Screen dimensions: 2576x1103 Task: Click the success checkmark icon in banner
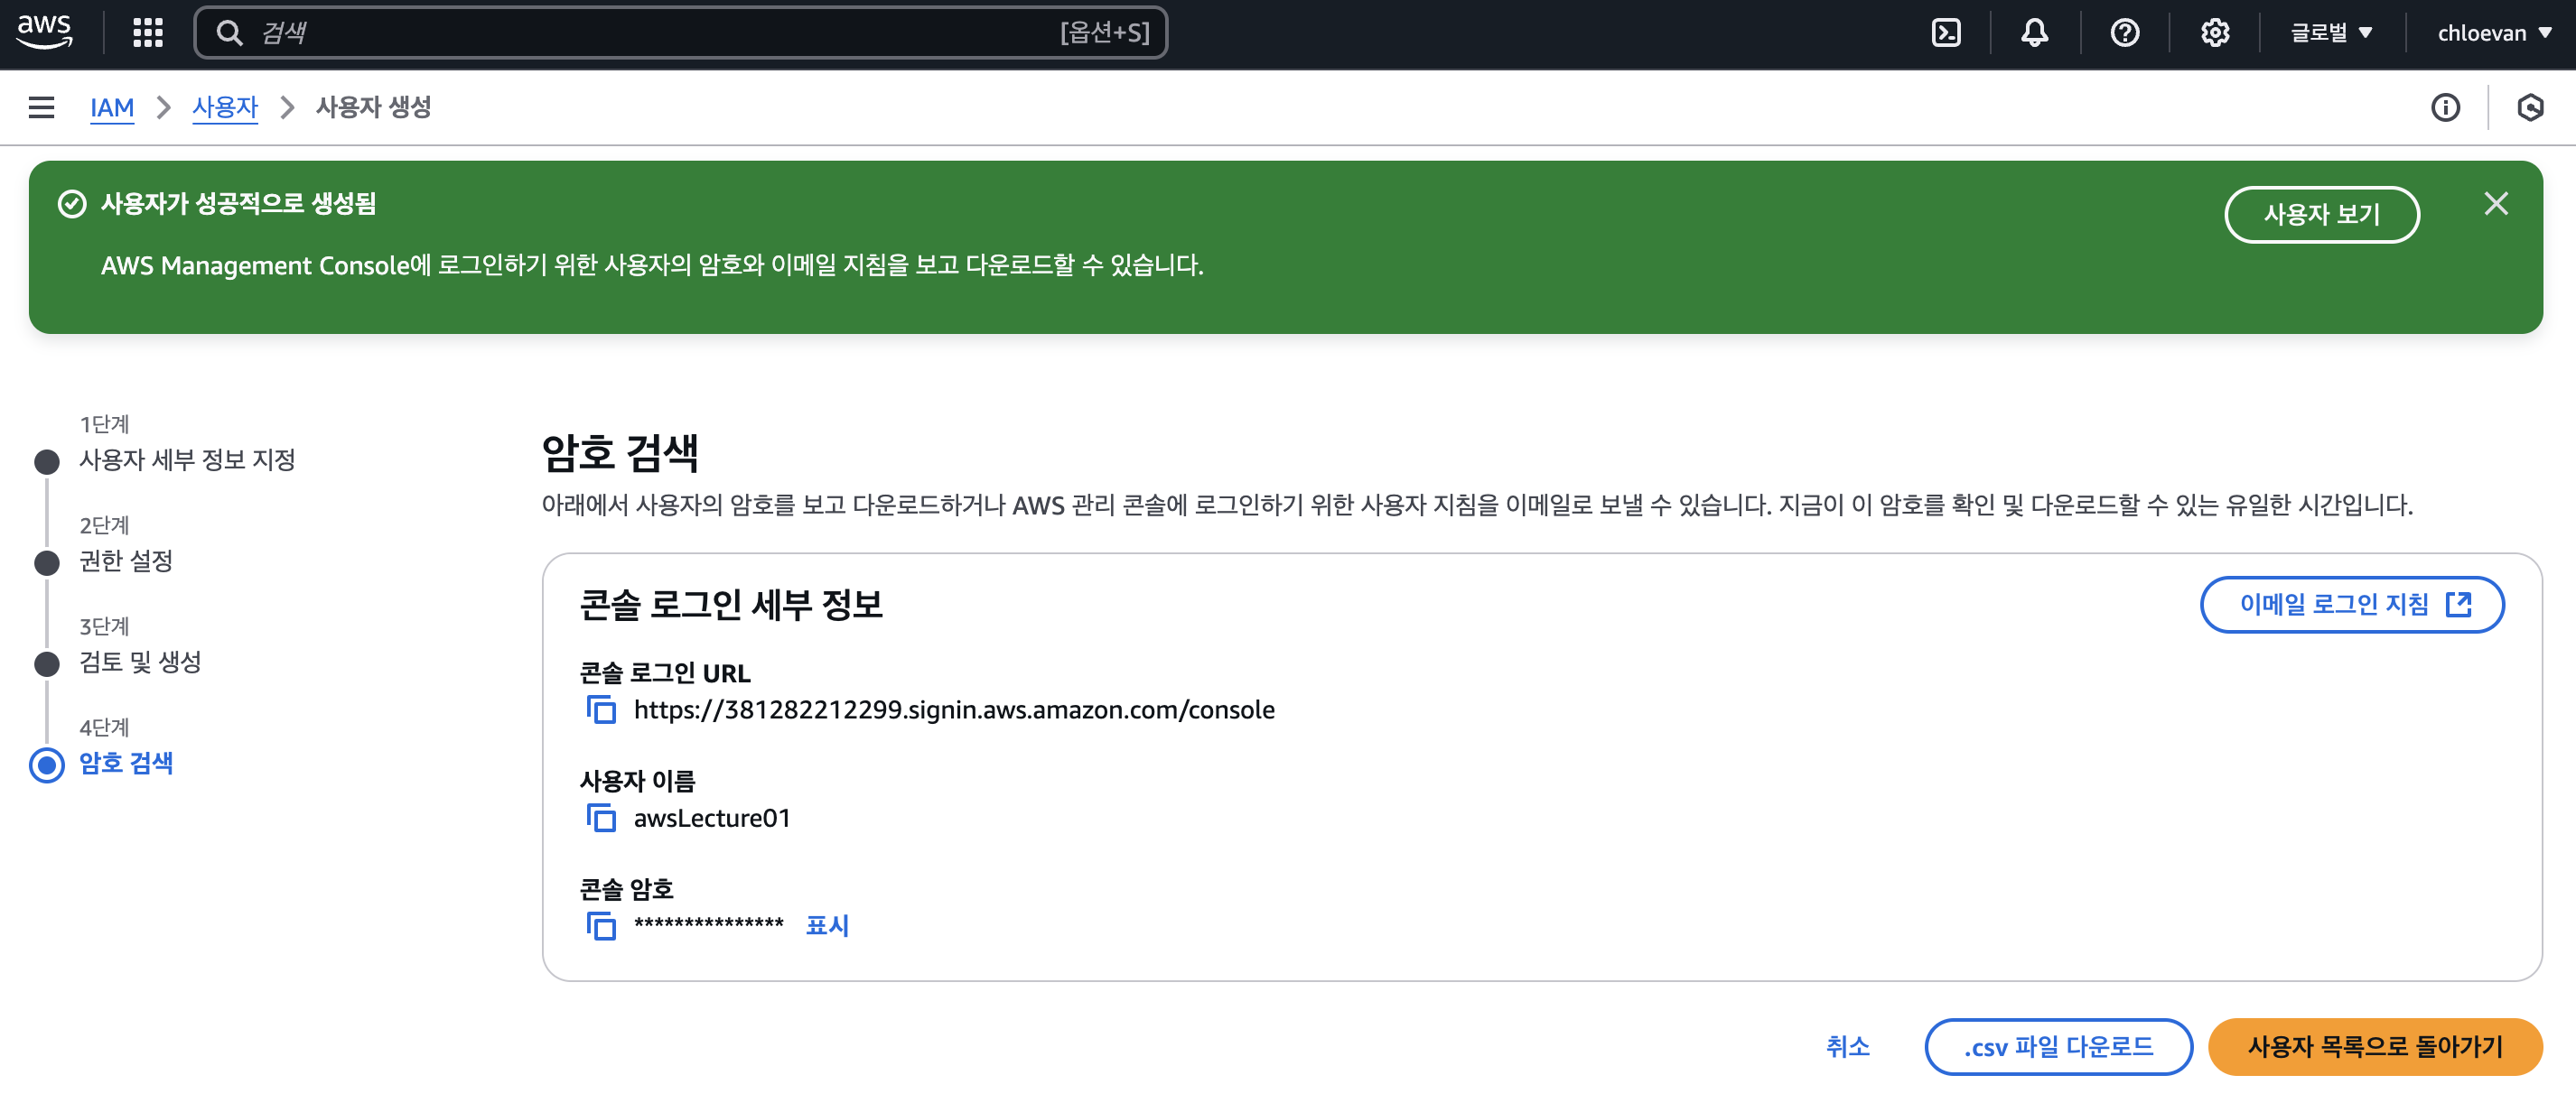click(x=72, y=204)
